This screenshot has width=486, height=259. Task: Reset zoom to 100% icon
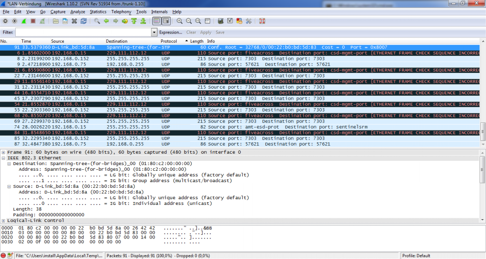click(x=198, y=21)
